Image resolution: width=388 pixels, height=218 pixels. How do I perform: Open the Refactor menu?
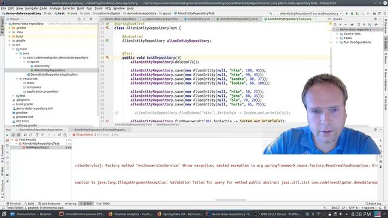[69, 8]
